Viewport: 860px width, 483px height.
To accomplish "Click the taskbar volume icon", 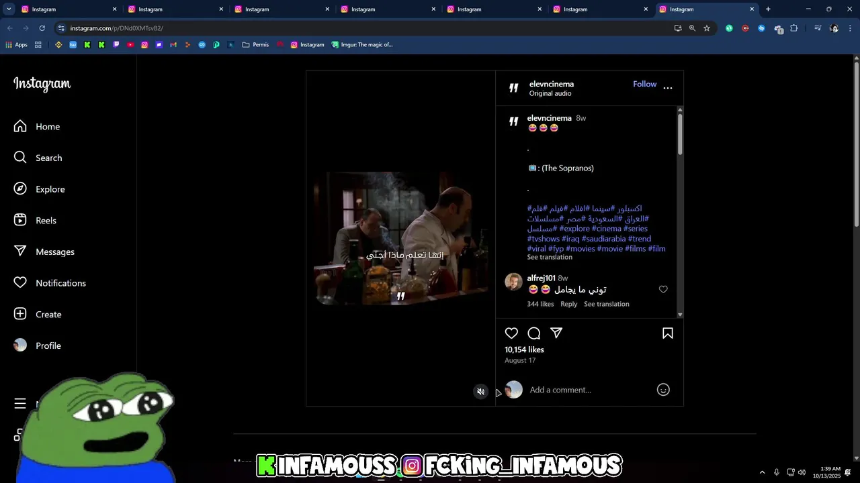I will point(802,472).
